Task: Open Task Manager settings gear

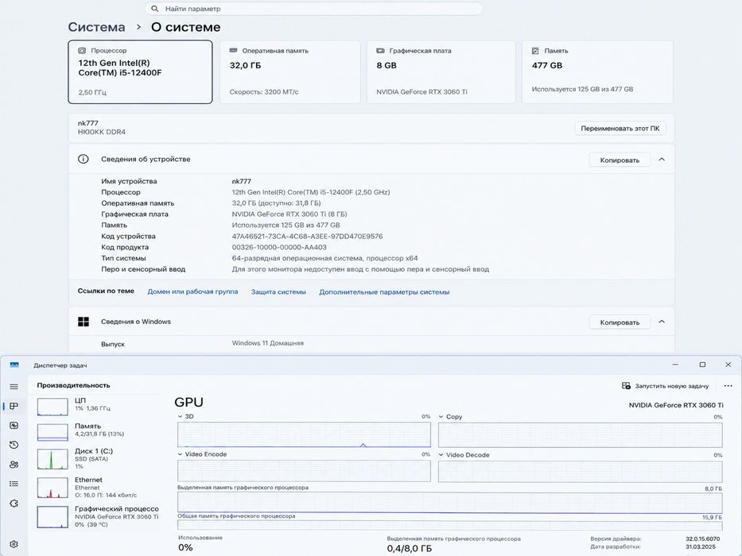Action: (14, 544)
